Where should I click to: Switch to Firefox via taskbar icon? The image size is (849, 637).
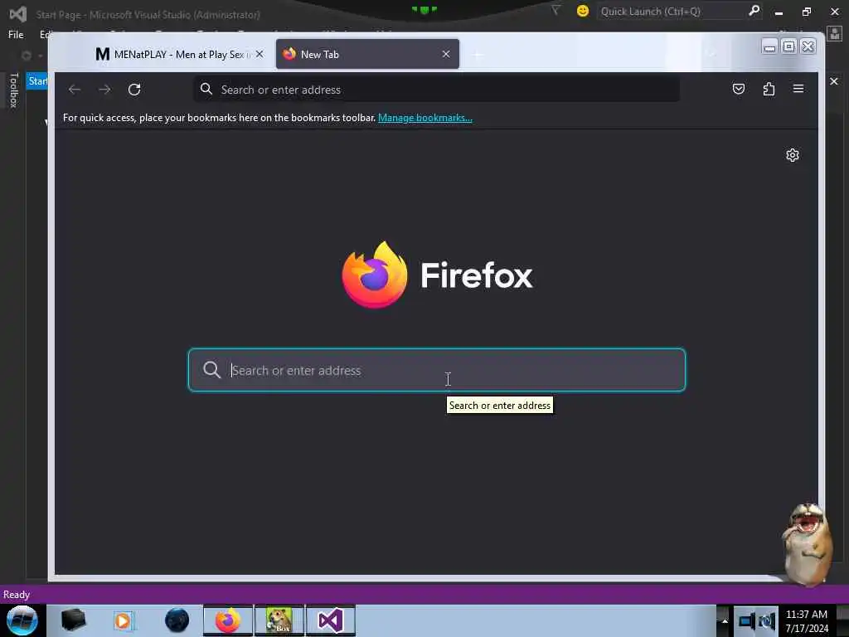click(228, 620)
